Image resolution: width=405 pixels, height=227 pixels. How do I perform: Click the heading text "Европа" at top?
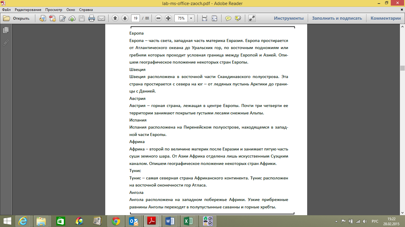click(x=137, y=33)
